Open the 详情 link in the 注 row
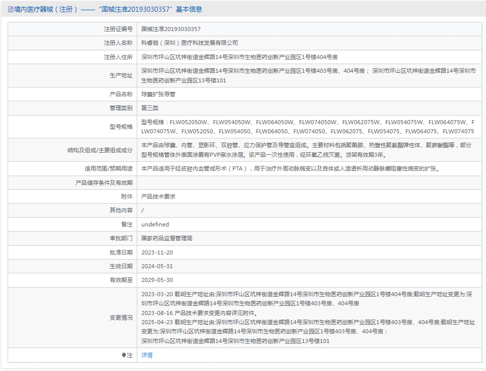This screenshot has width=486, height=371. point(147,355)
